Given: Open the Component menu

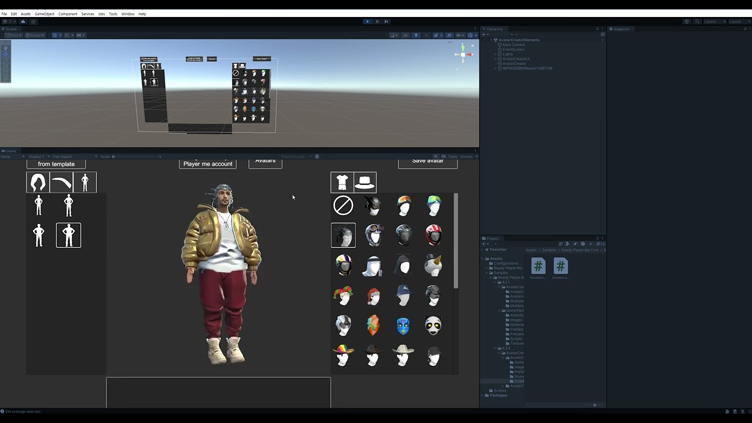Looking at the screenshot, I should click(x=68, y=14).
